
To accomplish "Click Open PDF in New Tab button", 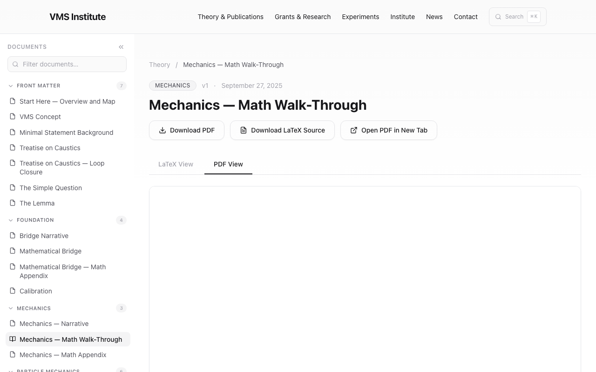I will click(389, 130).
